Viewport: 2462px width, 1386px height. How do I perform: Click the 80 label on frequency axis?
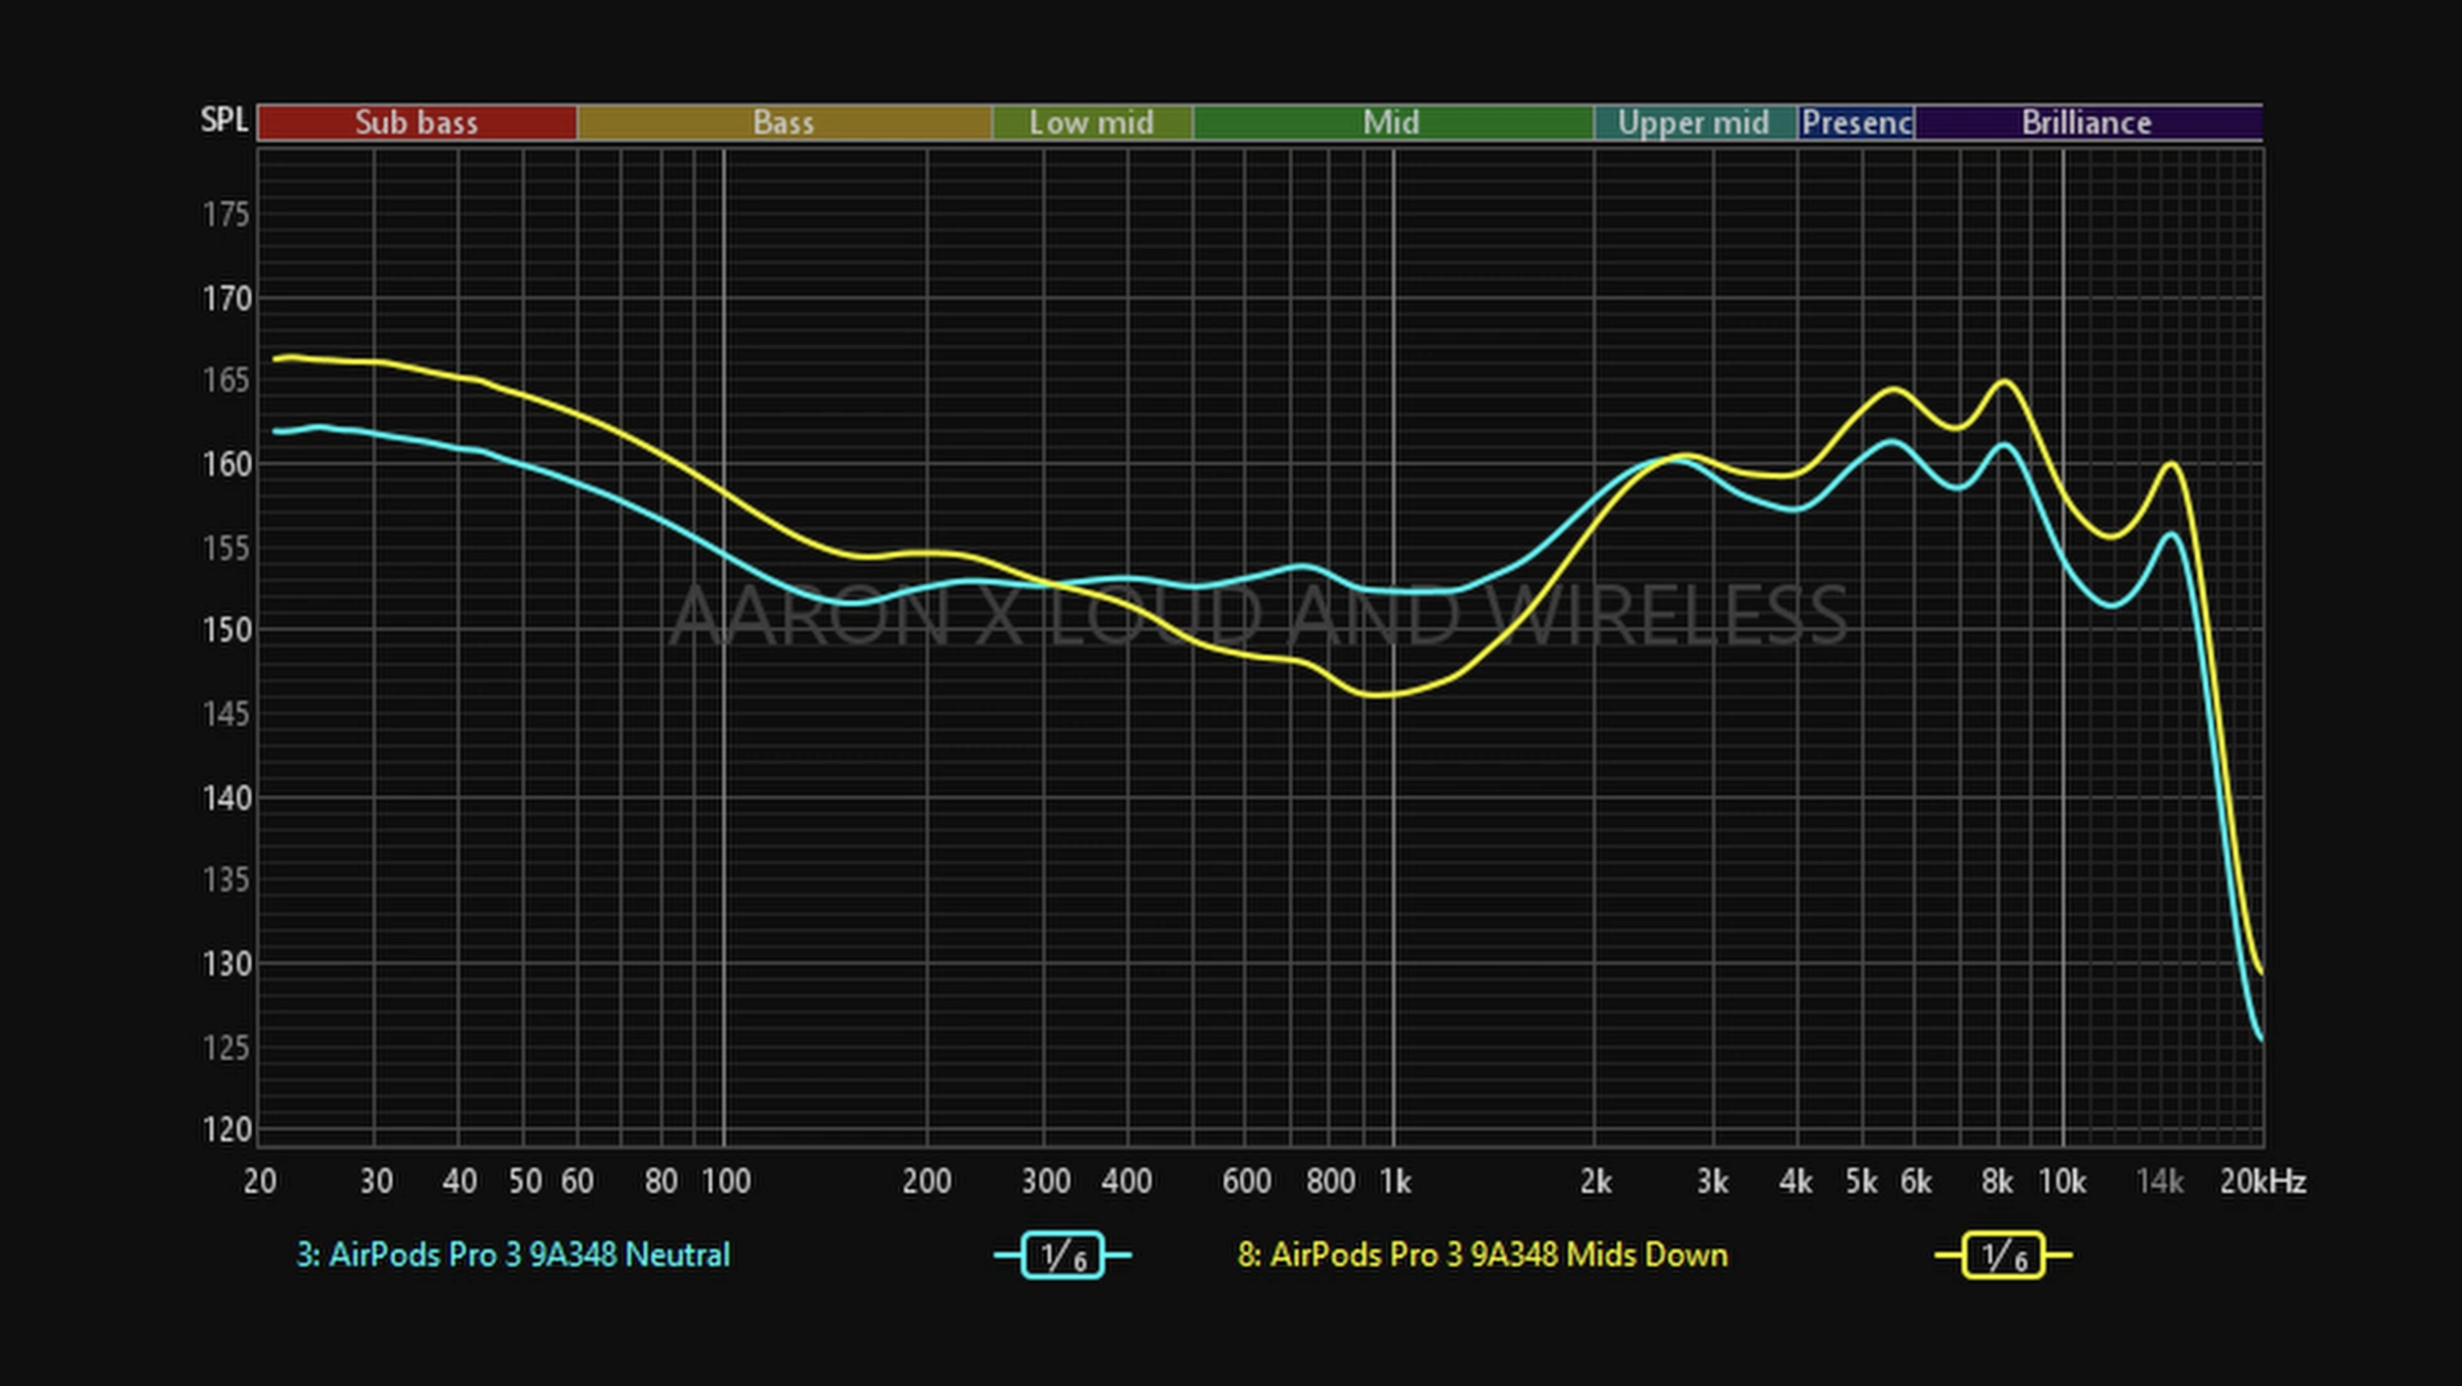[661, 1181]
